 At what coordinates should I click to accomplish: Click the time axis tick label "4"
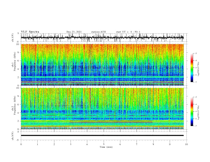[87, 144]
